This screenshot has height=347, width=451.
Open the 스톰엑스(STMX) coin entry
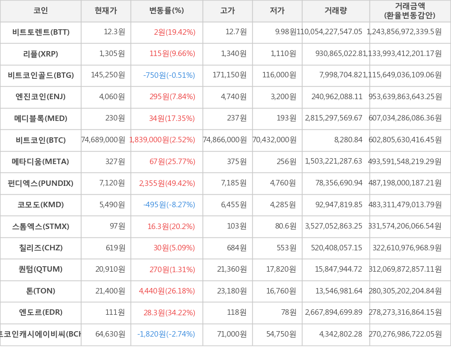[x=41, y=227]
